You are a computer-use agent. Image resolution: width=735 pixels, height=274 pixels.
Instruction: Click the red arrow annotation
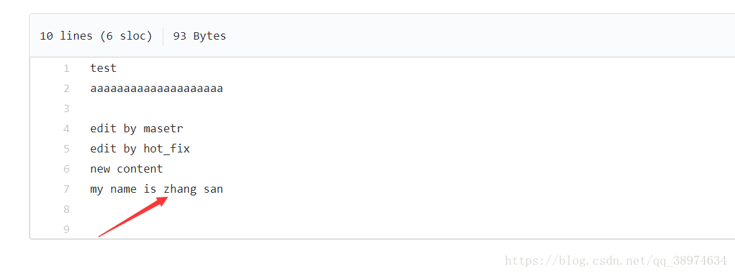(133, 216)
